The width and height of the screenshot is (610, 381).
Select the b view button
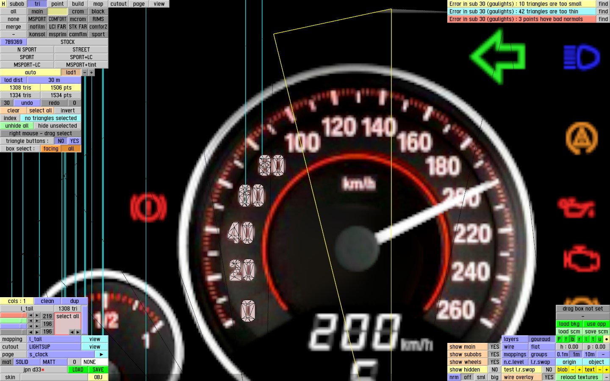coord(573,339)
